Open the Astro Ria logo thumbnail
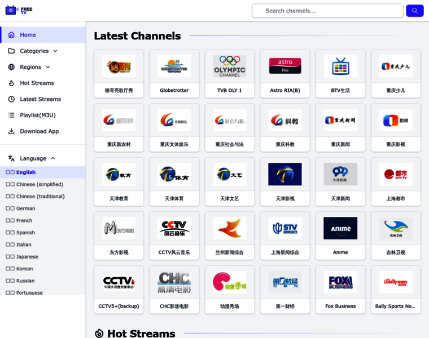 pos(285,66)
